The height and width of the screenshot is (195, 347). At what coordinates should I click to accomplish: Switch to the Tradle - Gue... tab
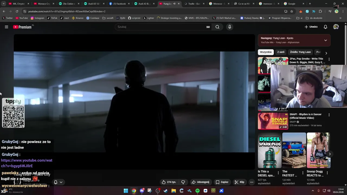click(x=194, y=4)
